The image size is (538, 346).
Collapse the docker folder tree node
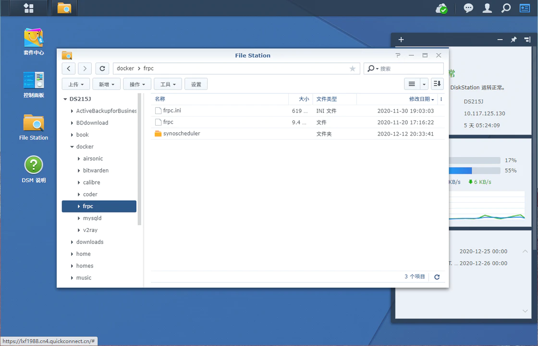pos(72,147)
